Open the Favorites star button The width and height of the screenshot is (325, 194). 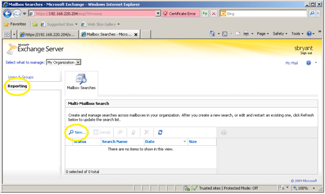point(15,24)
